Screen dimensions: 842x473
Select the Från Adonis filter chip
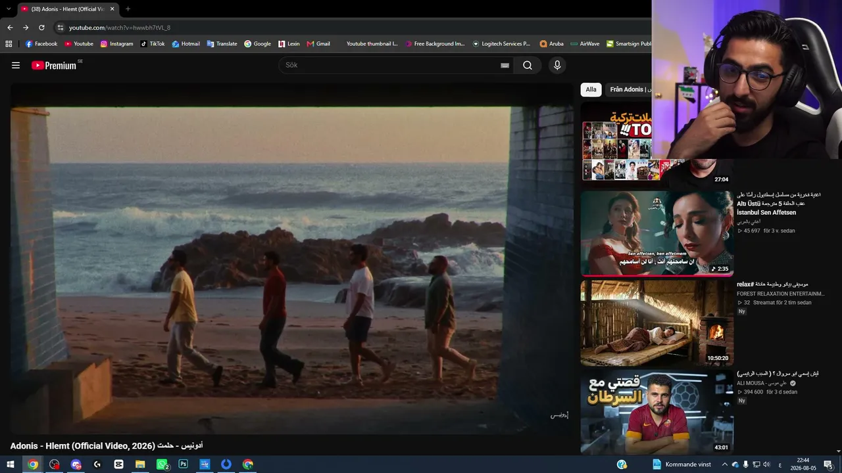[x=628, y=89]
